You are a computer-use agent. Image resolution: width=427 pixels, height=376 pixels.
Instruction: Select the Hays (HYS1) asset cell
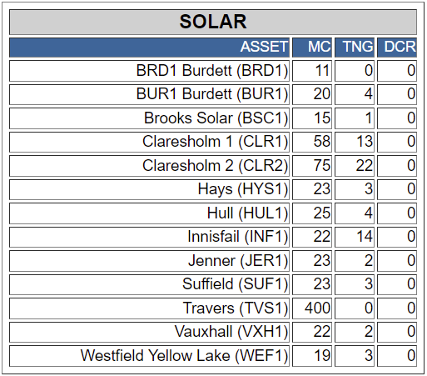coord(149,189)
